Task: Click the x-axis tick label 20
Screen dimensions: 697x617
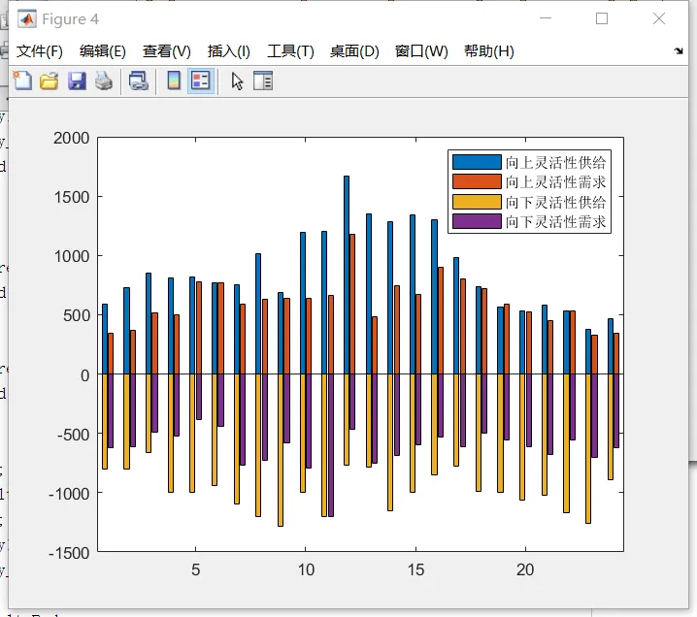Action: [x=525, y=569]
